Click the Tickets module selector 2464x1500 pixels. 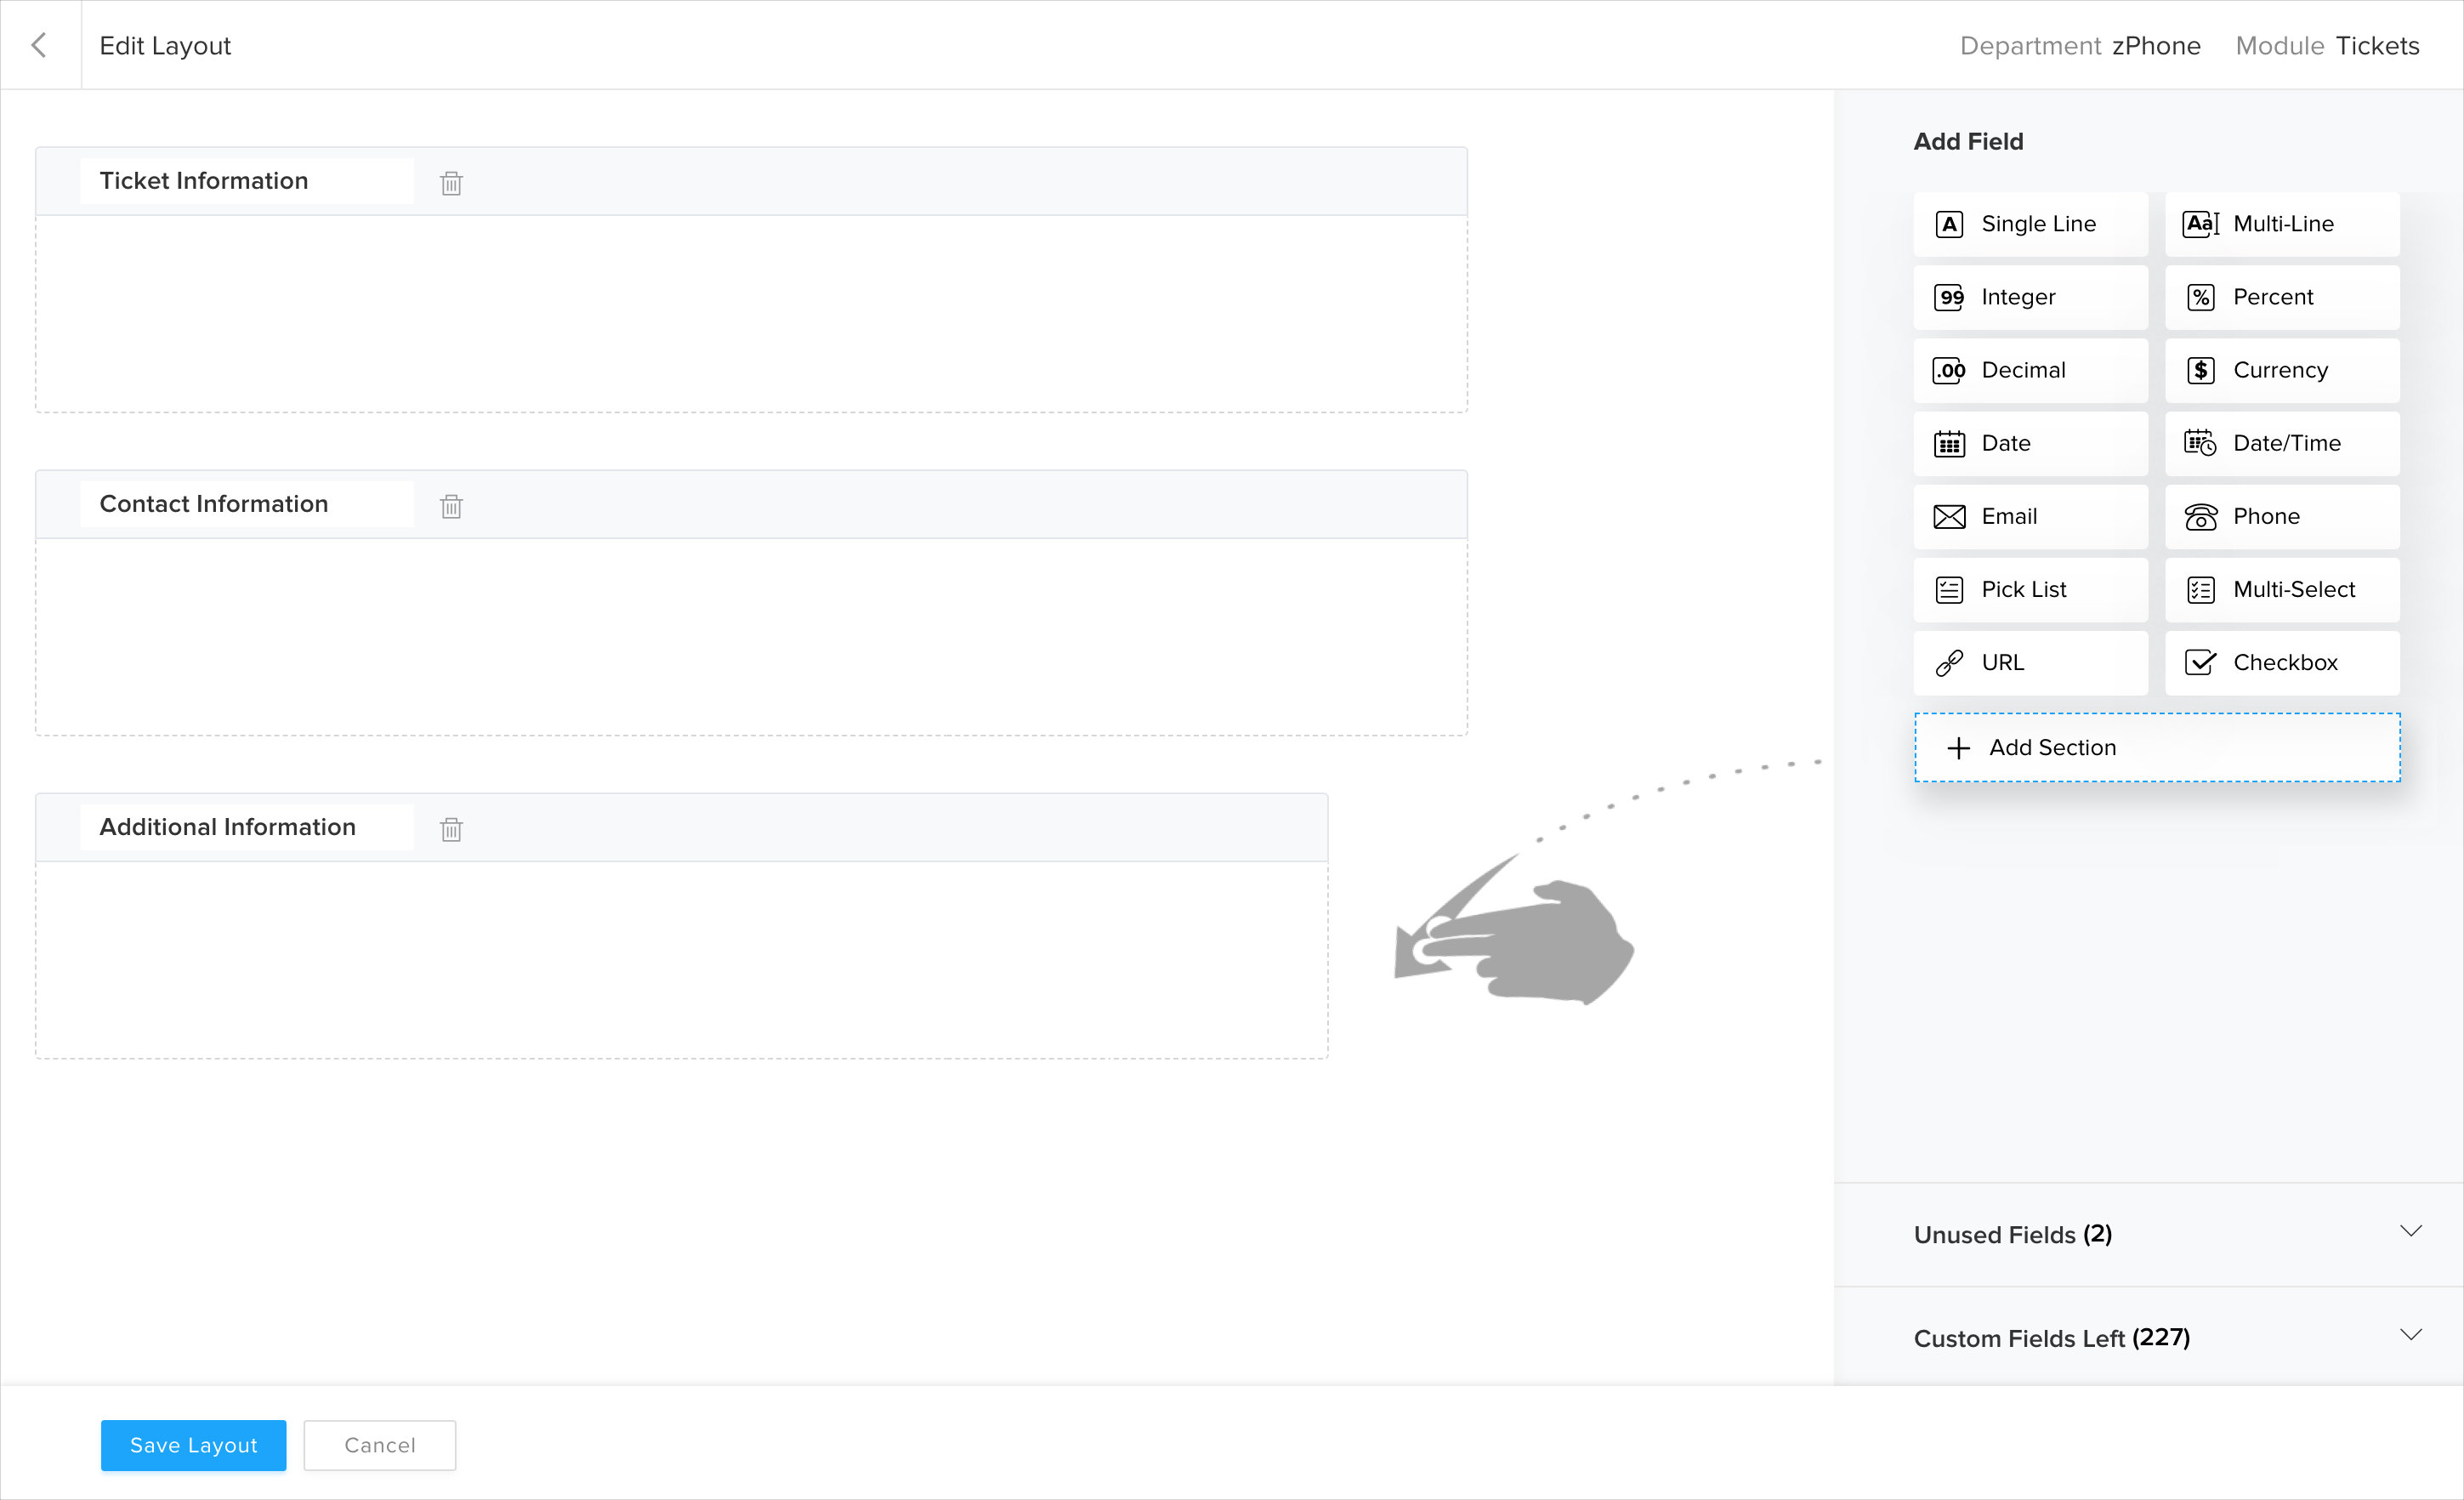click(x=2376, y=46)
